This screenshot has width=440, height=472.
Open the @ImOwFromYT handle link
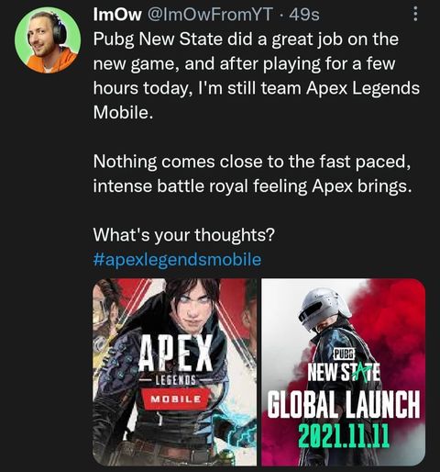pos(210,15)
